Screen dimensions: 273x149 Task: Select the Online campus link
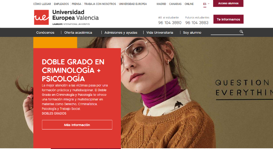[x=189, y=4]
